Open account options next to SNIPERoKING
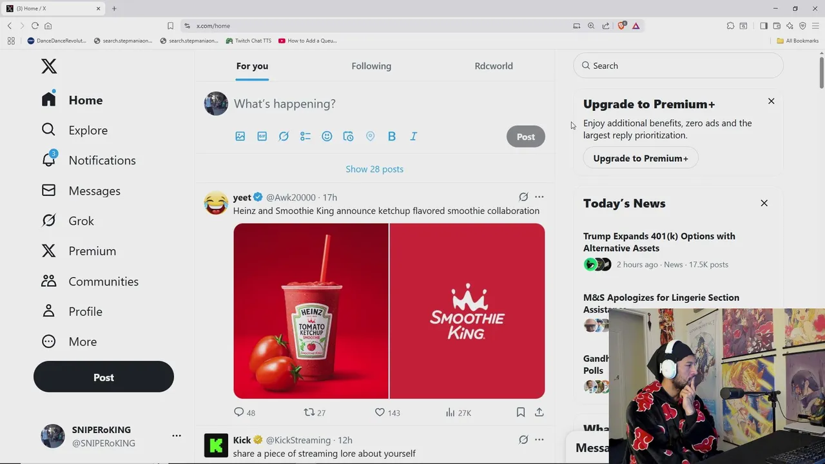Viewport: 825px width, 464px height. coord(177,436)
